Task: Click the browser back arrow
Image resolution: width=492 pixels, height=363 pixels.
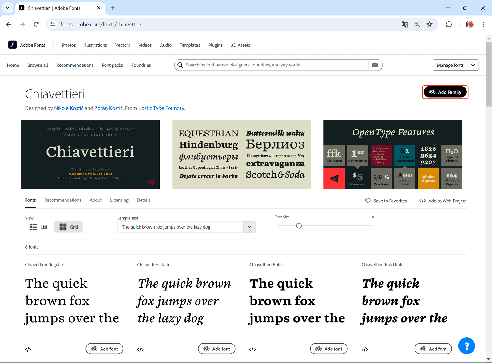Action: (9, 24)
